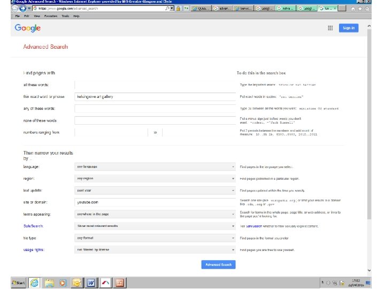
Task: Click the Sign in button
Action: [x=349, y=28]
